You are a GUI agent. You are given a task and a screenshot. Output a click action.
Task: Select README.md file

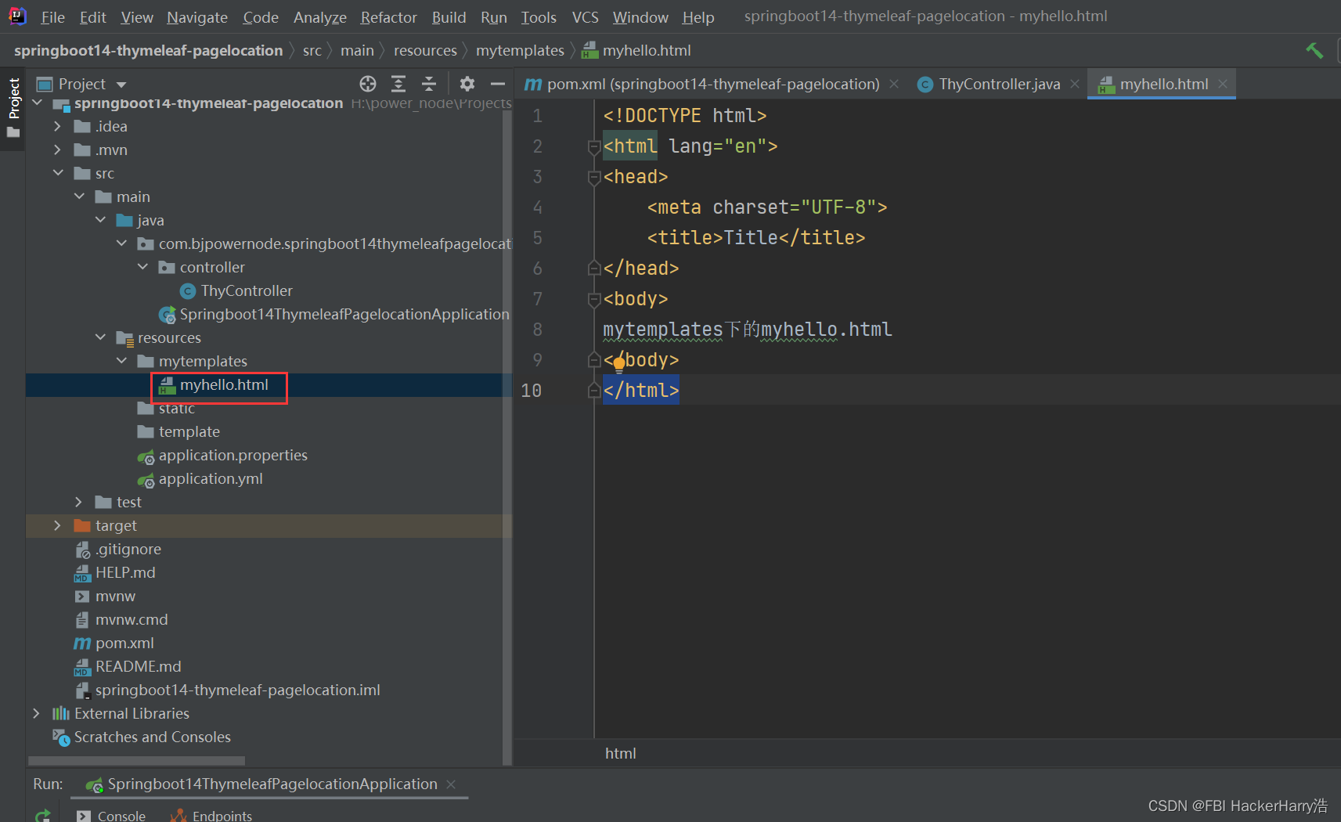(138, 666)
